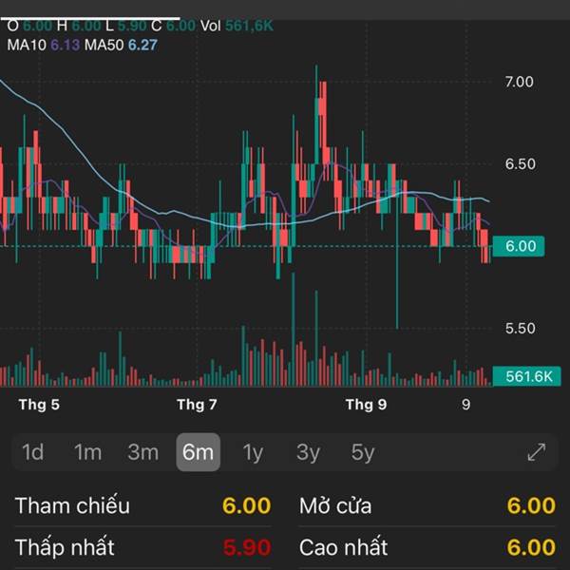Screen dimensions: 570x570
Task: Click the Thấp nhất low value 5.90
Action: pyautogui.click(x=247, y=547)
